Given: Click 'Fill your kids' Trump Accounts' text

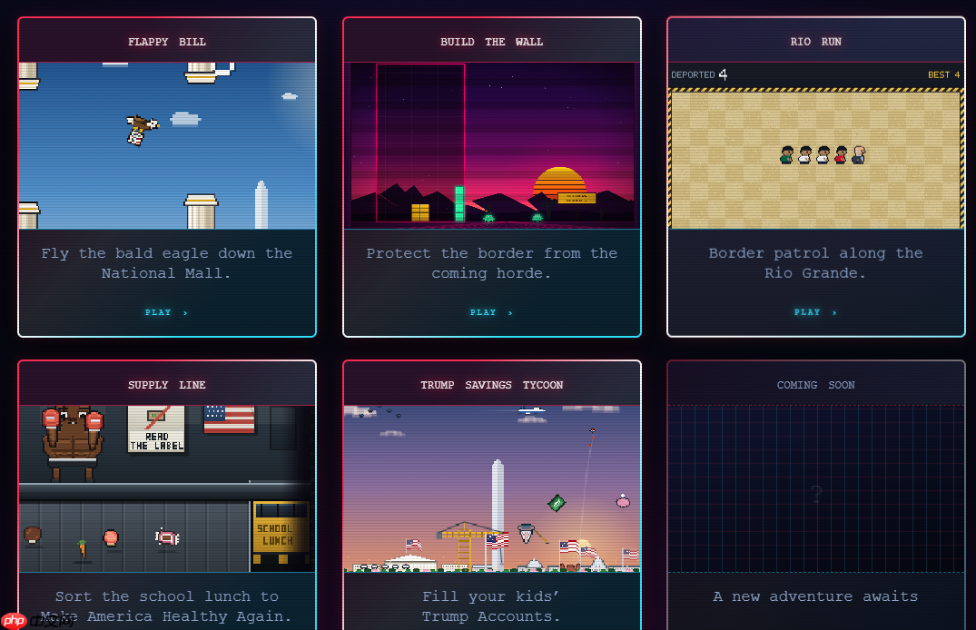Looking at the screenshot, I should click(491, 606).
